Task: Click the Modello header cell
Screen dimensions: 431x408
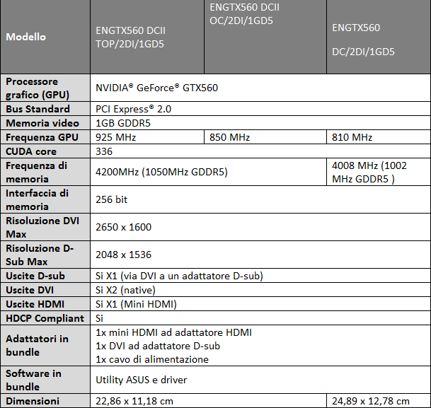Action: [26, 37]
